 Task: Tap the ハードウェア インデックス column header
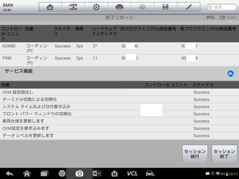[104, 31]
